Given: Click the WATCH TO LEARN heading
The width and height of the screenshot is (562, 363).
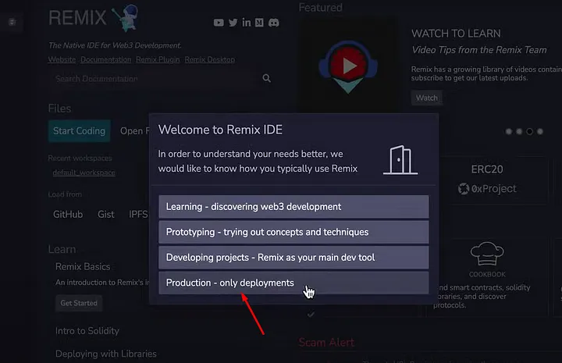Looking at the screenshot, I should point(456,34).
